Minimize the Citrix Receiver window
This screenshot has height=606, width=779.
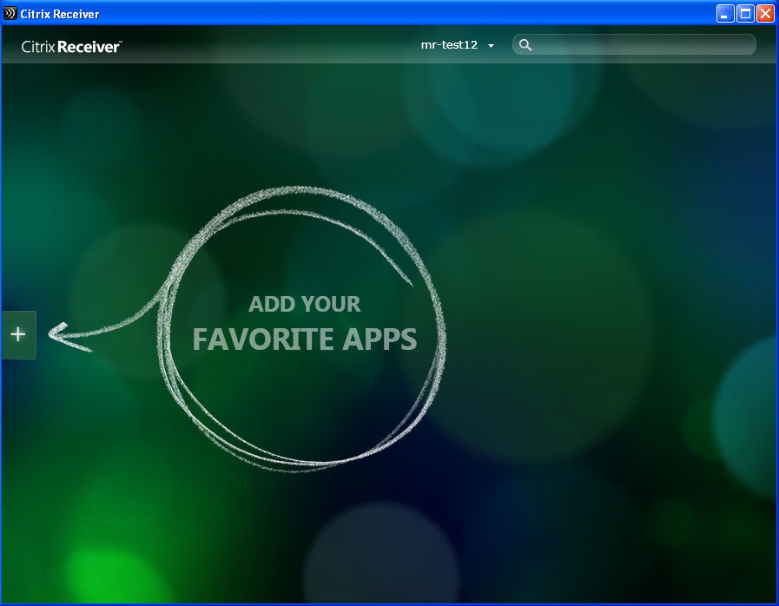(x=725, y=14)
